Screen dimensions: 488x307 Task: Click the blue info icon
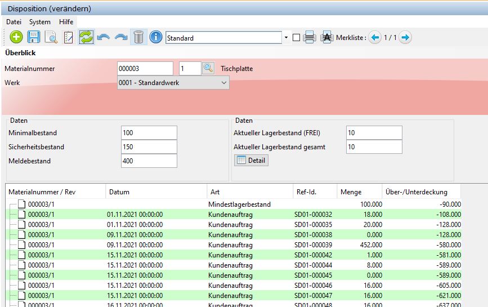(x=156, y=38)
